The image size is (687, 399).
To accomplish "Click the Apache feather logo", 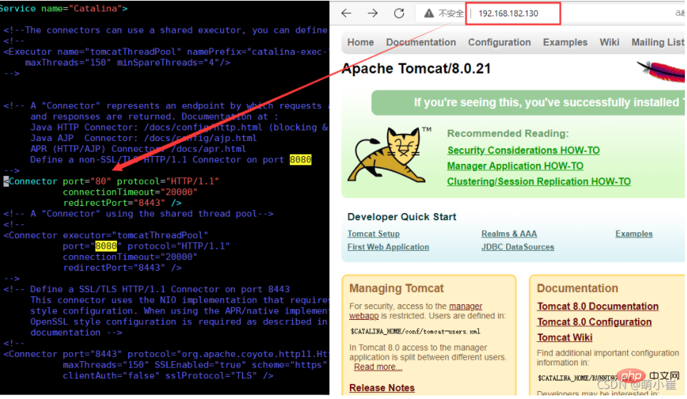I will (661, 71).
